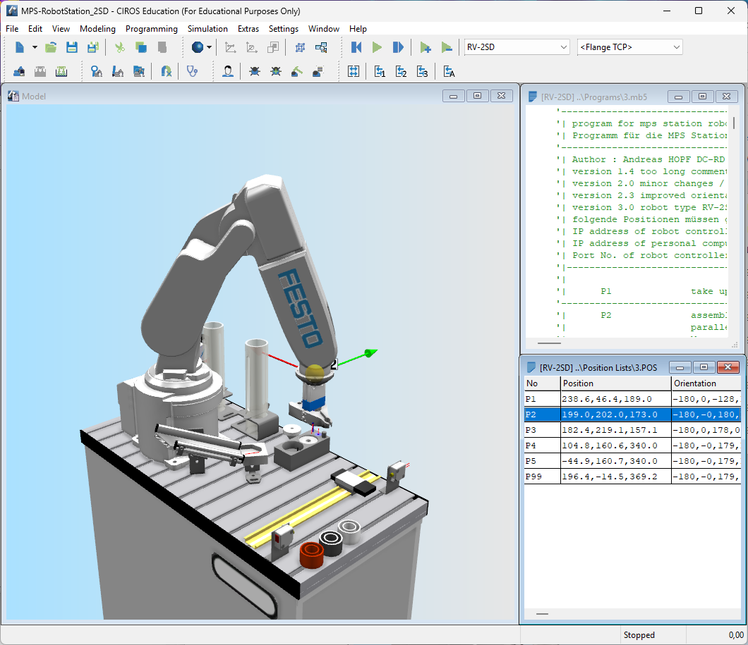This screenshot has width=748, height=645.
Task: Click the Save All icon
Action: click(x=93, y=47)
